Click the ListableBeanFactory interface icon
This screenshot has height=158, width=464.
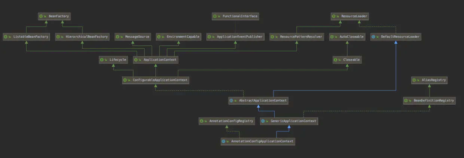6,37
